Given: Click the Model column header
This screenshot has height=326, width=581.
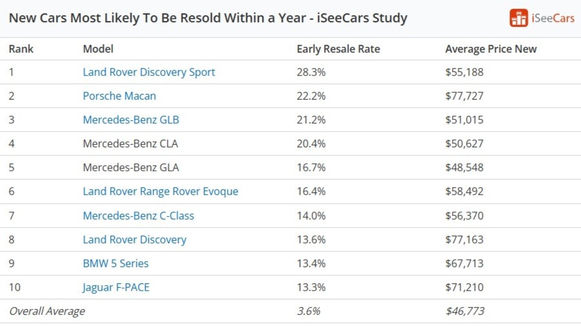Looking at the screenshot, I should [x=98, y=49].
